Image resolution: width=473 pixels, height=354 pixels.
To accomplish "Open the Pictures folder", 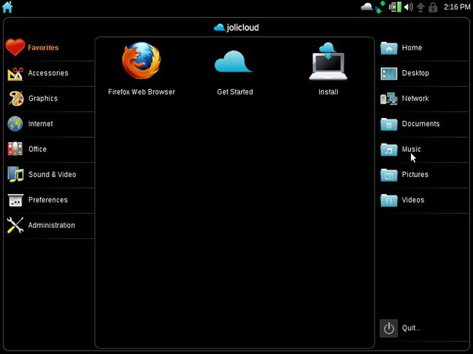I will coord(423,175).
